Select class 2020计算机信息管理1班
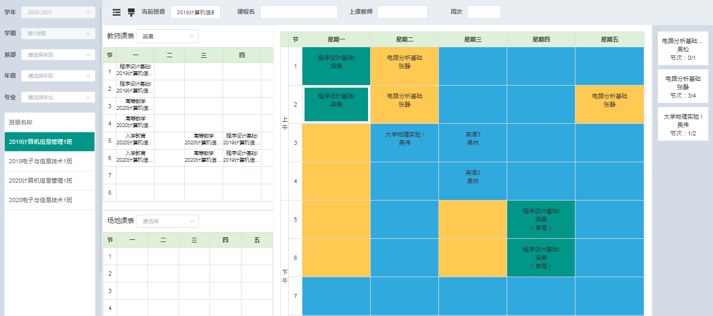 (49, 181)
